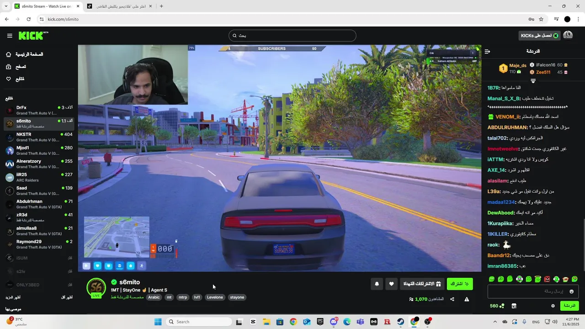Bookmark this page with the star icon
The height and width of the screenshot is (329, 585).
pos(541,19)
